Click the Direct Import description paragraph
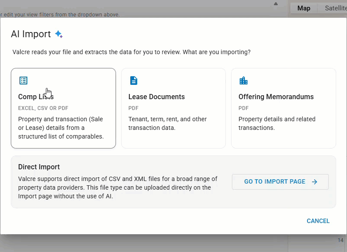The image size is (347, 252). 118,187
